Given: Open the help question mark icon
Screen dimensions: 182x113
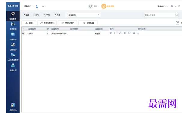Looking at the screenshot, I should [x=172, y=6].
